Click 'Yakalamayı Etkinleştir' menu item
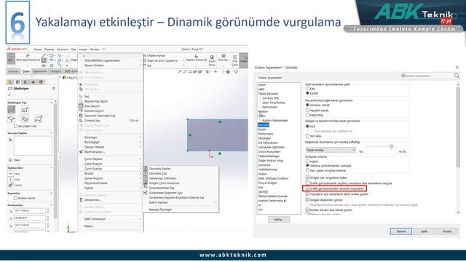Viewport: 466px width, 262px height. click(x=162, y=178)
